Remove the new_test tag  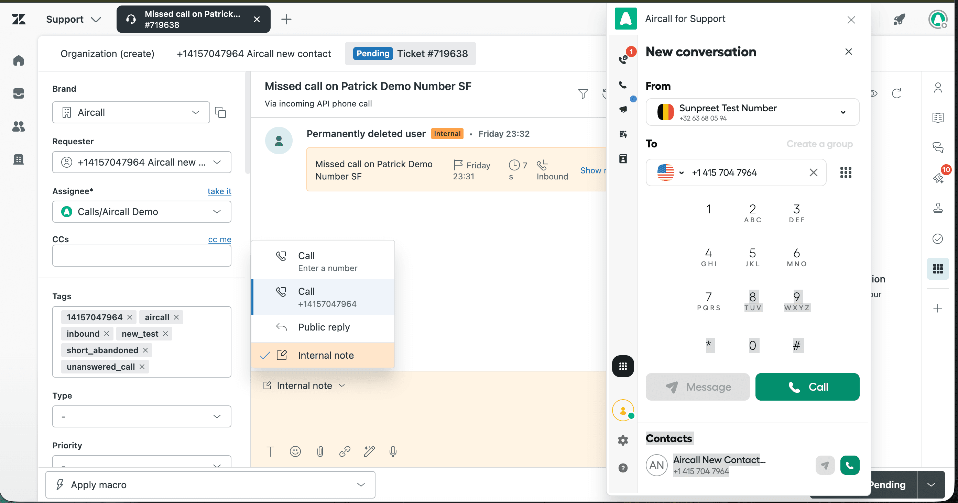click(x=165, y=334)
